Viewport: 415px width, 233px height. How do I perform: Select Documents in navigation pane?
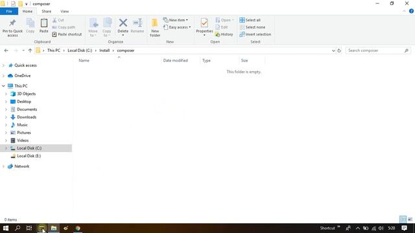(x=27, y=109)
